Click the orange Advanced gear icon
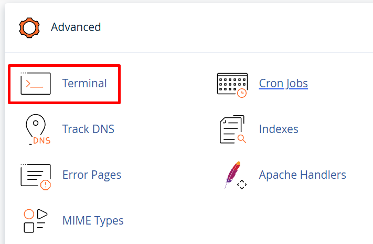373x244 pixels. [29, 28]
